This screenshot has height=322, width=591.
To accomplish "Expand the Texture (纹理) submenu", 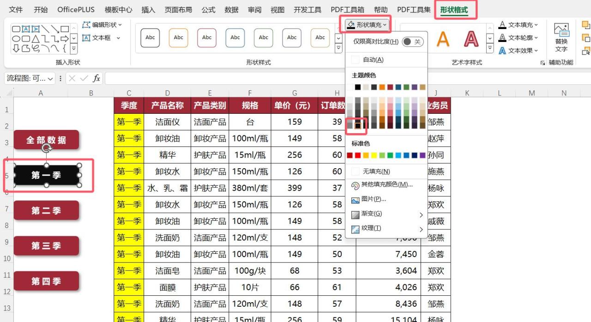I will point(421,229).
